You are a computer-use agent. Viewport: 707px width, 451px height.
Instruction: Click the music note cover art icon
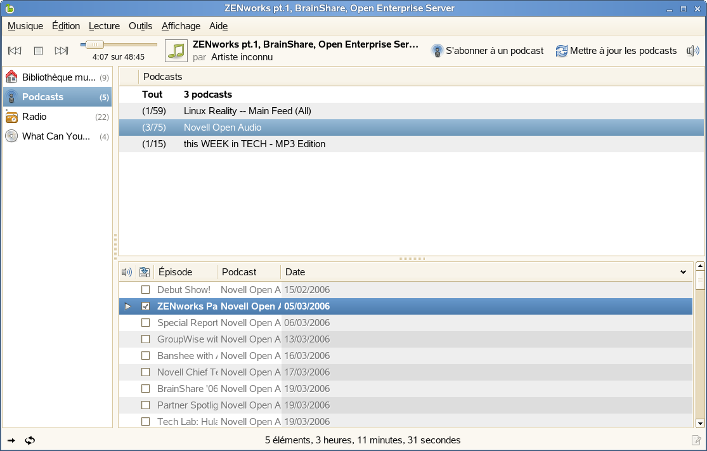tap(176, 51)
